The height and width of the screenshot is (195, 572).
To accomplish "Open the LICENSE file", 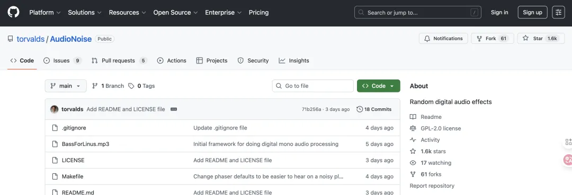I will [73, 160].
